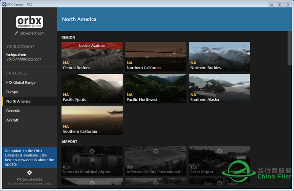
Task: Select the North America category
Action: coord(30,102)
